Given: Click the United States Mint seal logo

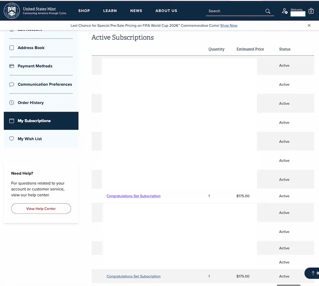Looking at the screenshot, I should pos(12,11).
